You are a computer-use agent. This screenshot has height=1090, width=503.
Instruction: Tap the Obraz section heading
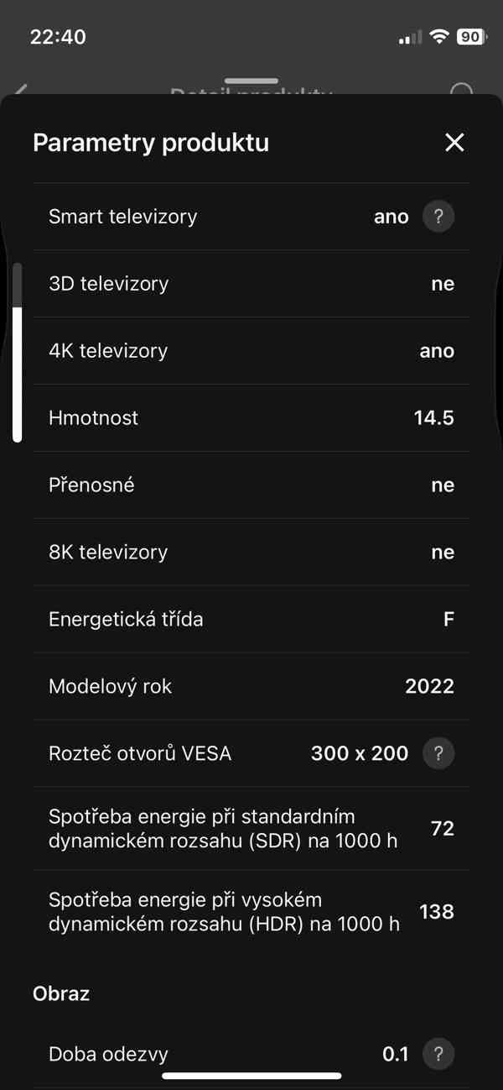tap(61, 993)
